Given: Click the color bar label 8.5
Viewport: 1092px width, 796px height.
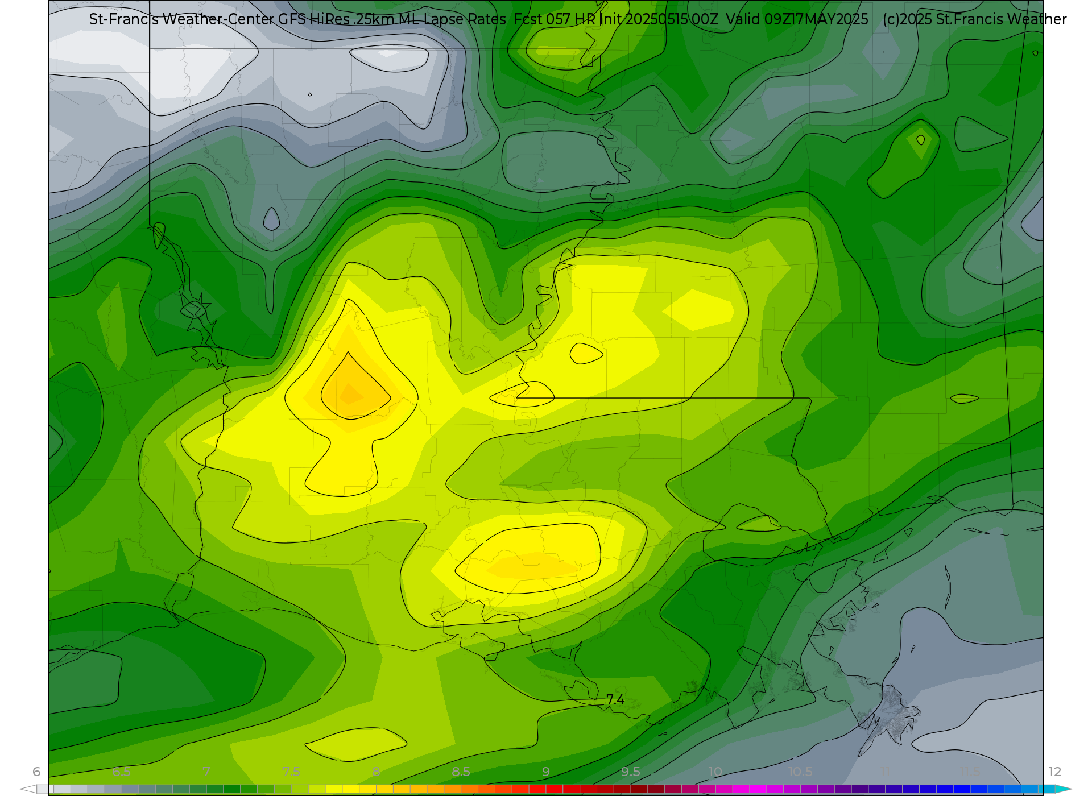Looking at the screenshot, I should 461,772.
